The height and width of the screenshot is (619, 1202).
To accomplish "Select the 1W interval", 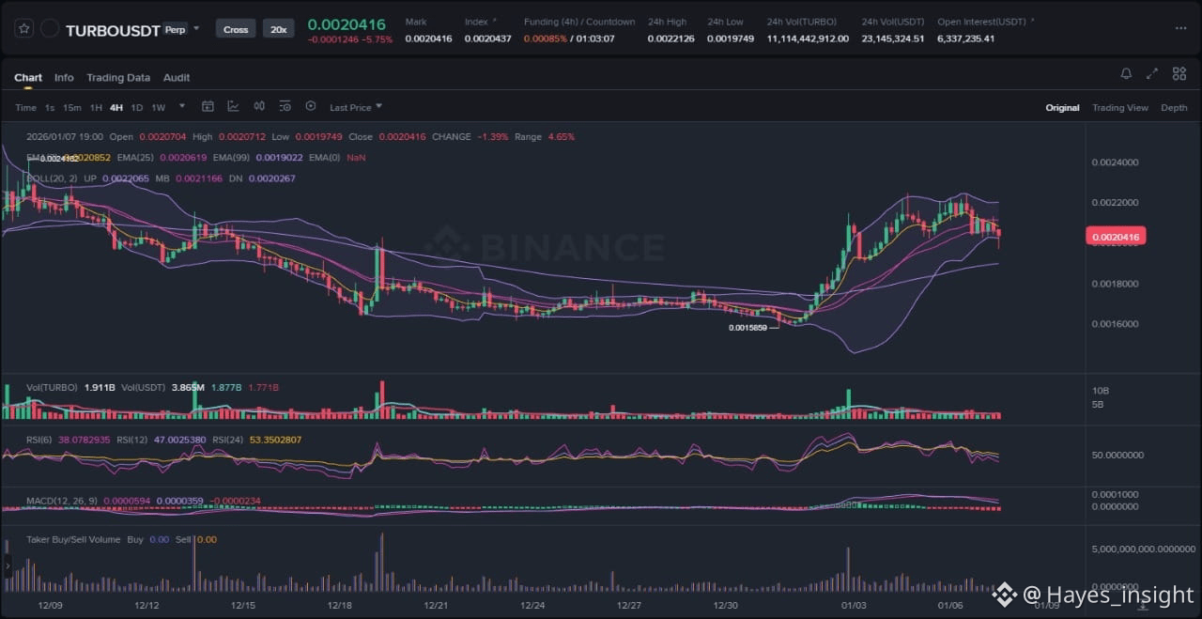I will 159,107.
